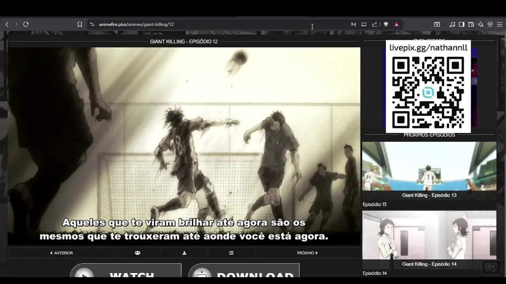Toggle the browser sidebar panel icon
Image resolution: width=506 pixels, height=284 pixels.
click(461, 24)
